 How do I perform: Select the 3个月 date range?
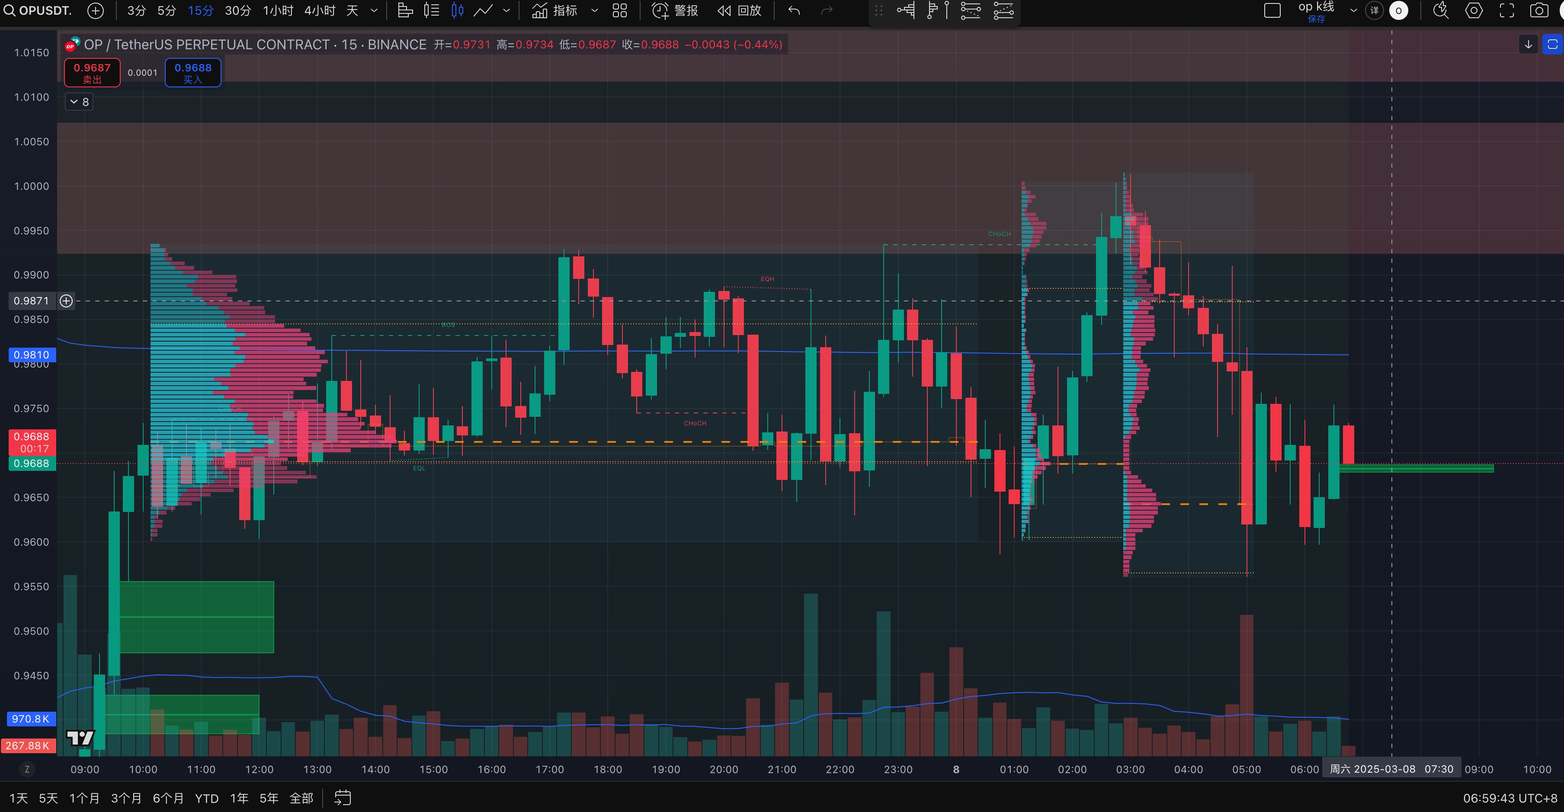tap(126, 798)
